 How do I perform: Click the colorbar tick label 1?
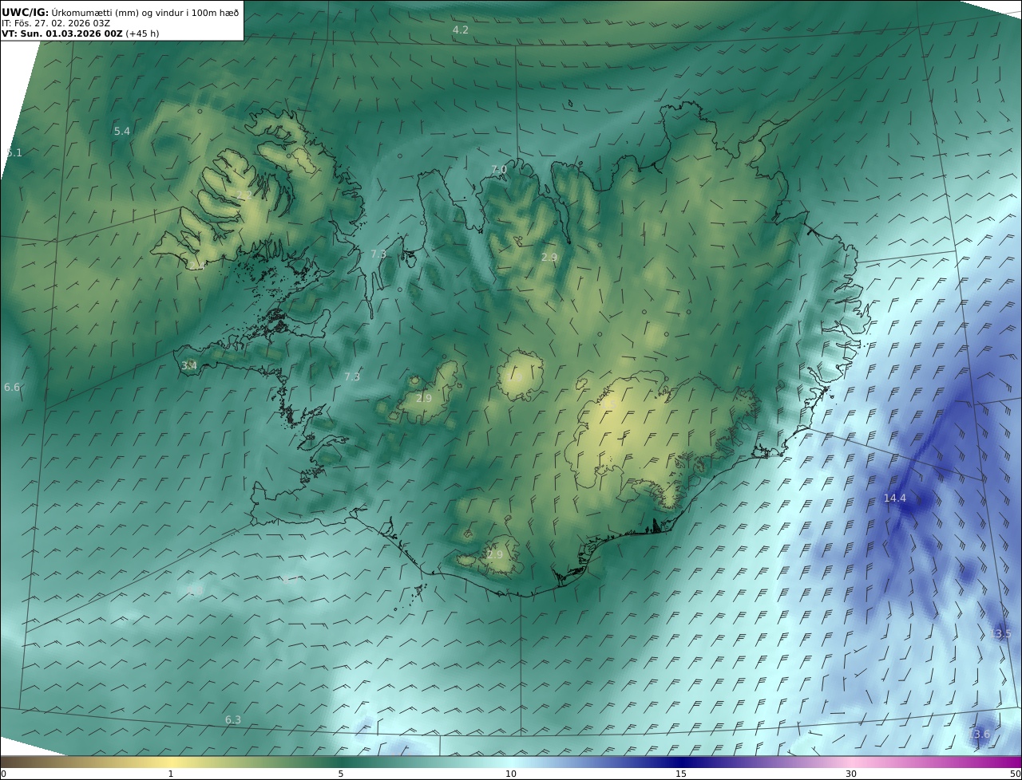pyautogui.click(x=171, y=774)
